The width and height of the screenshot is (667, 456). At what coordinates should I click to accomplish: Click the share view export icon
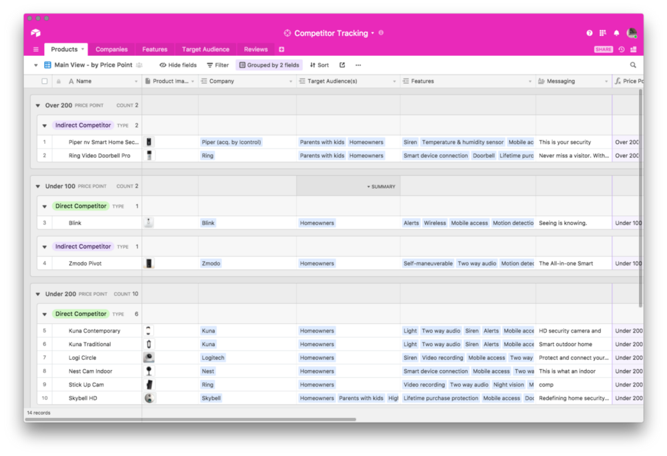[x=342, y=65]
